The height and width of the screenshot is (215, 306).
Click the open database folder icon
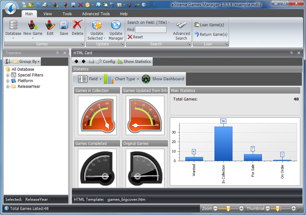click(31, 4)
